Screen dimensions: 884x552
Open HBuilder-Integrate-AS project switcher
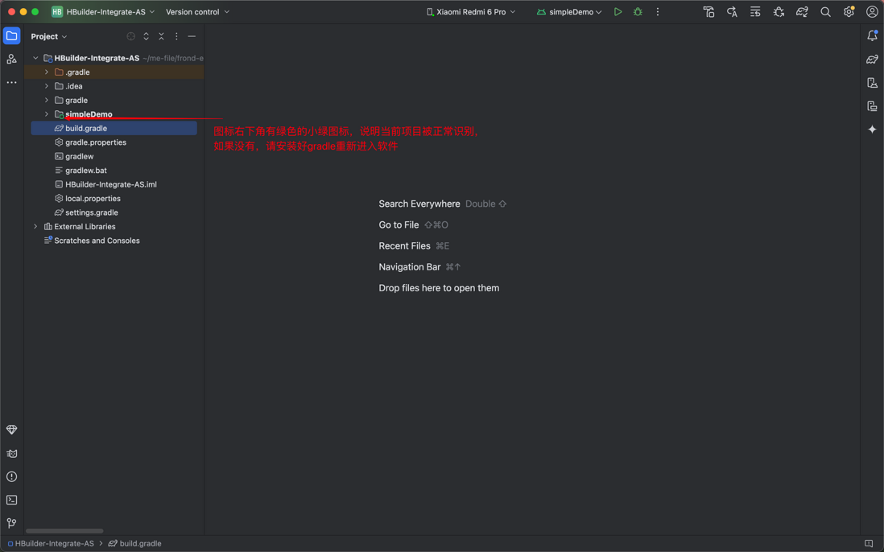click(103, 12)
